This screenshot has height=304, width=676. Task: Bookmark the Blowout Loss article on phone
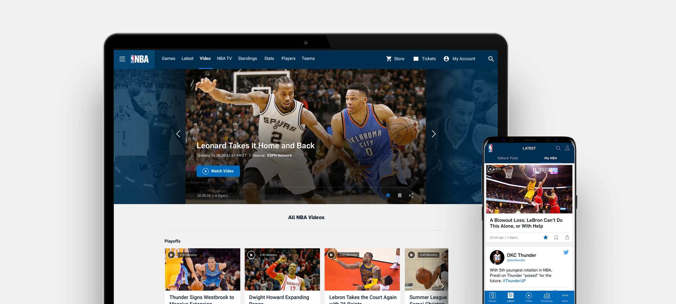(556, 238)
